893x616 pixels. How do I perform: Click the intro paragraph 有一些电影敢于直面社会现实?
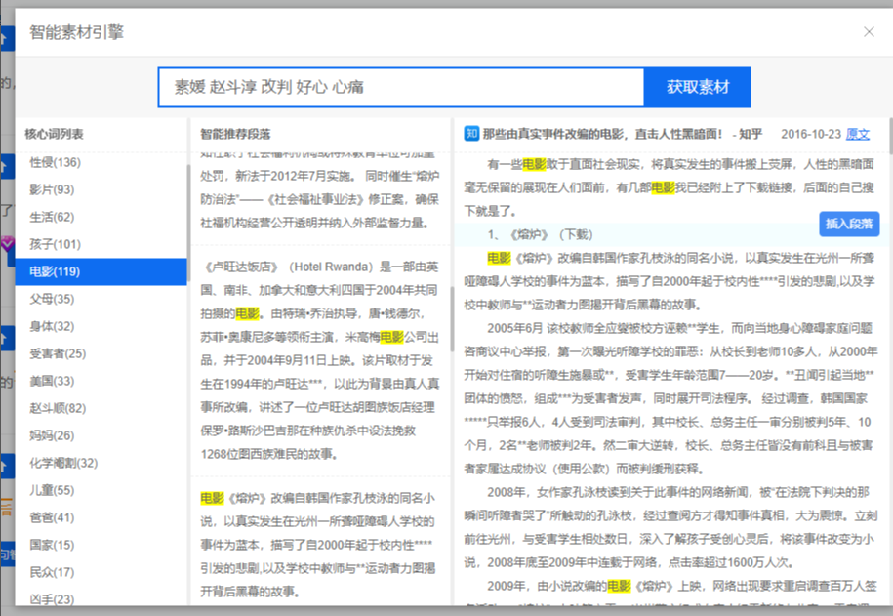670,187
